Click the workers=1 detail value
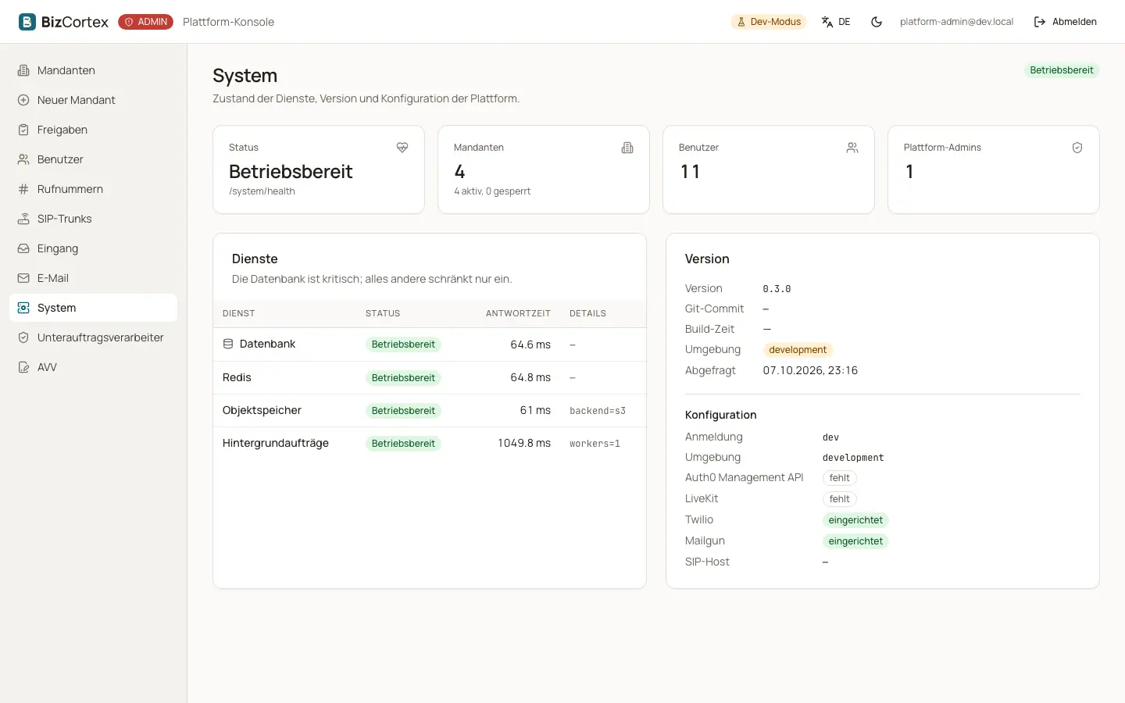Viewport: 1125px width, 703px height. [x=595, y=444]
